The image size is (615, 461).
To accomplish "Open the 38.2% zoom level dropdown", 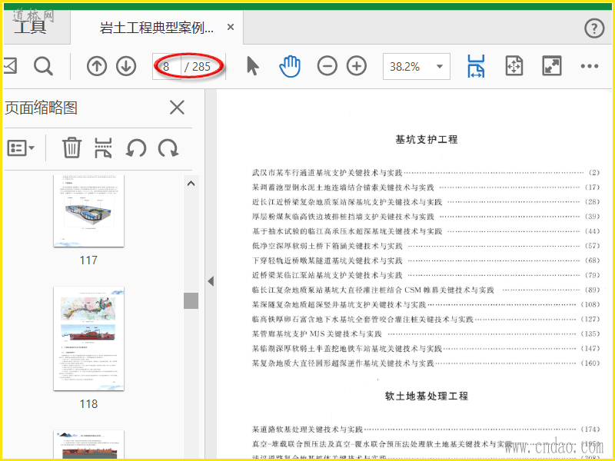I will (x=417, y=66).
